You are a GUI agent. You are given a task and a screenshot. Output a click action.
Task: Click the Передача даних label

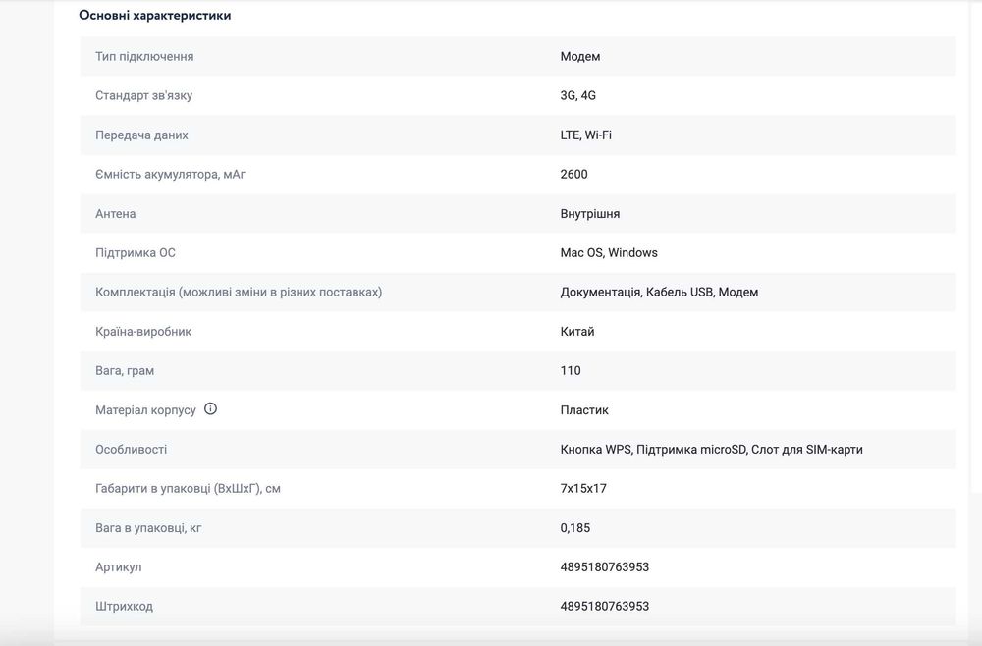(x=141, y=135)
